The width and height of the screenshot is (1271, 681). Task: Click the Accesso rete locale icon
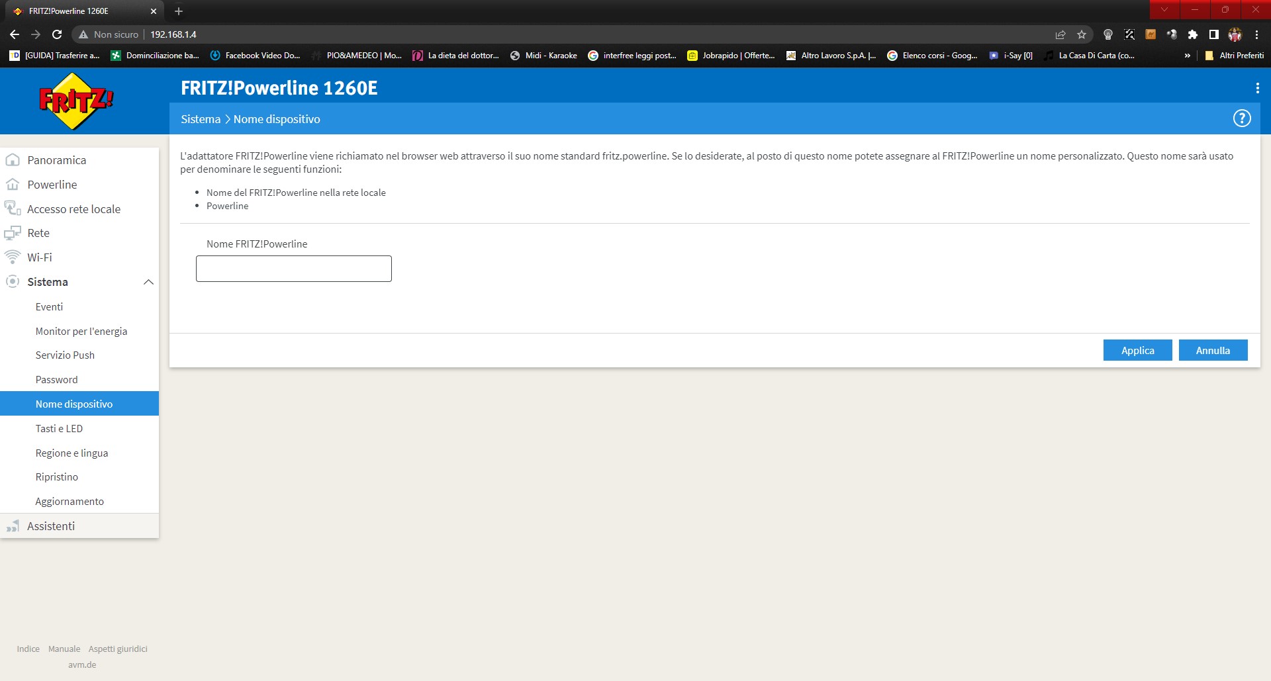click(x=13, y=208)
